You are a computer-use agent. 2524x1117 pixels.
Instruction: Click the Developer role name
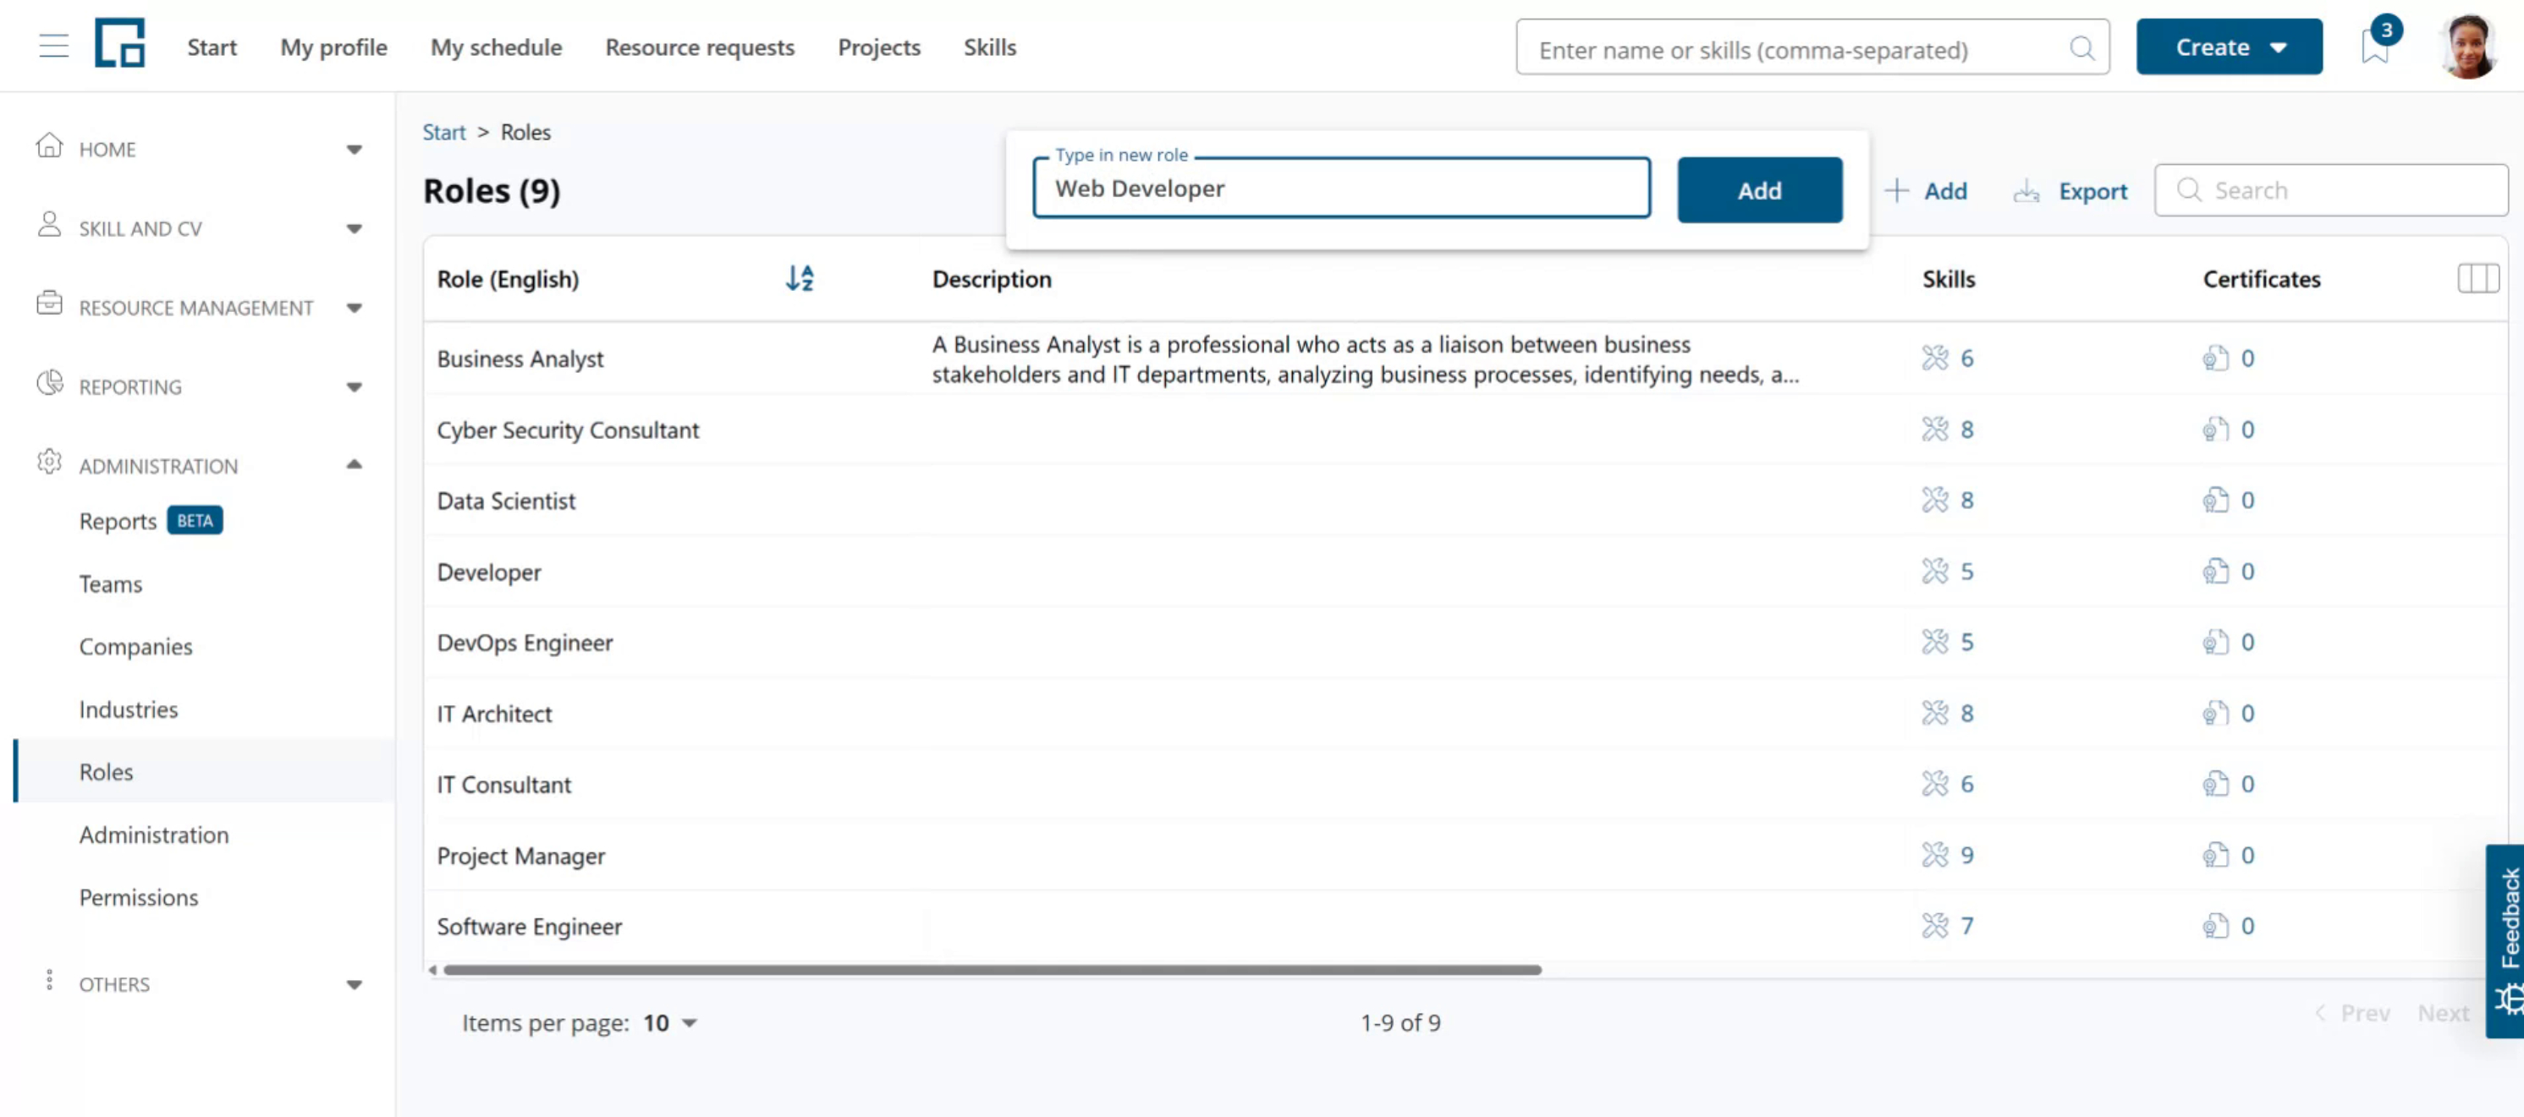(489, 572)
